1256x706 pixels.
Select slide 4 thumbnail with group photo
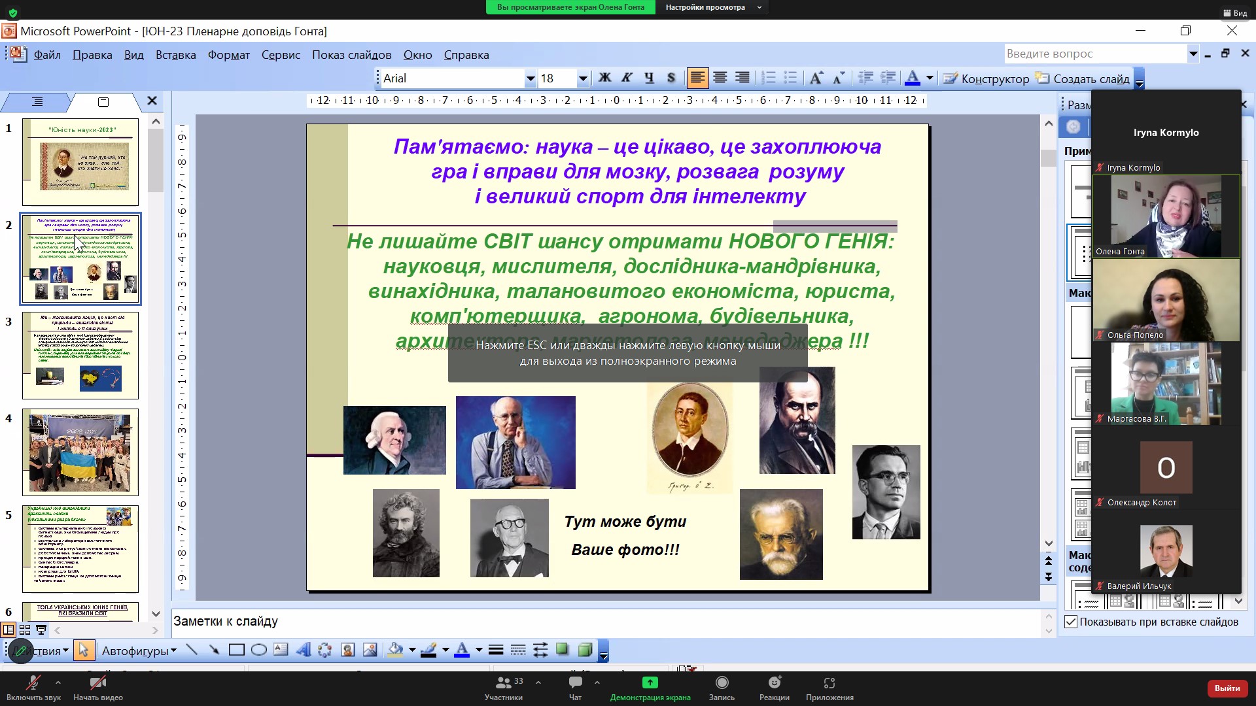pyautogui.click(x=80, y=452)
